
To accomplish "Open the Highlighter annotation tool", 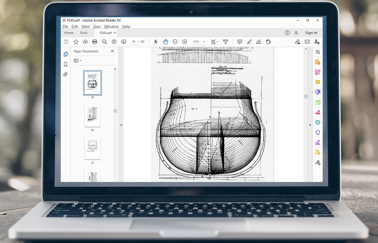I will tap(249, 42).
